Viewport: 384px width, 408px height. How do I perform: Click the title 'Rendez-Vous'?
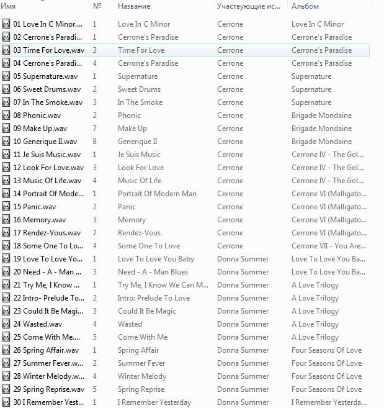140,233
